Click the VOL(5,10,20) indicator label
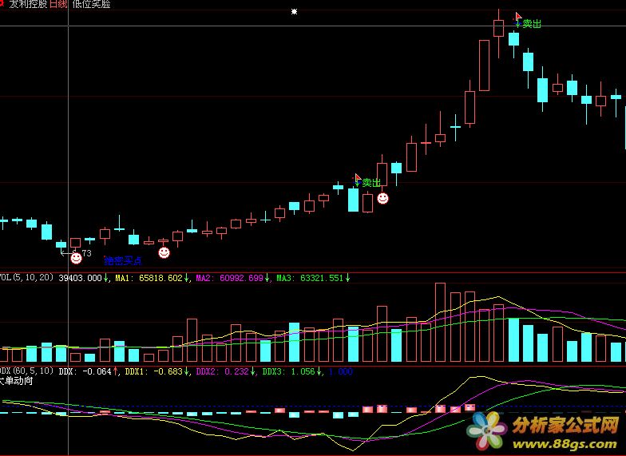626x456 pixels. pos(27,278)
